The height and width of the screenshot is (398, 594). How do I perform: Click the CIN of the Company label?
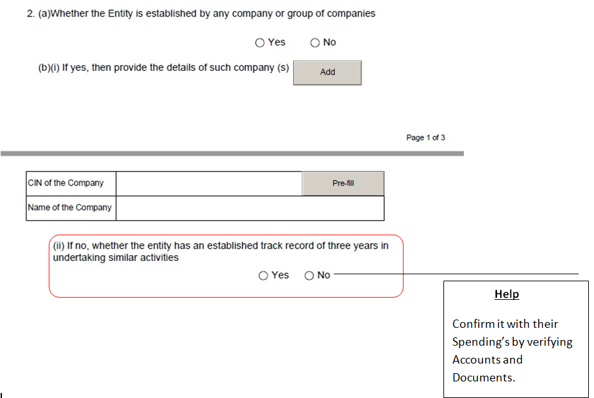click(x=66, y=183)
